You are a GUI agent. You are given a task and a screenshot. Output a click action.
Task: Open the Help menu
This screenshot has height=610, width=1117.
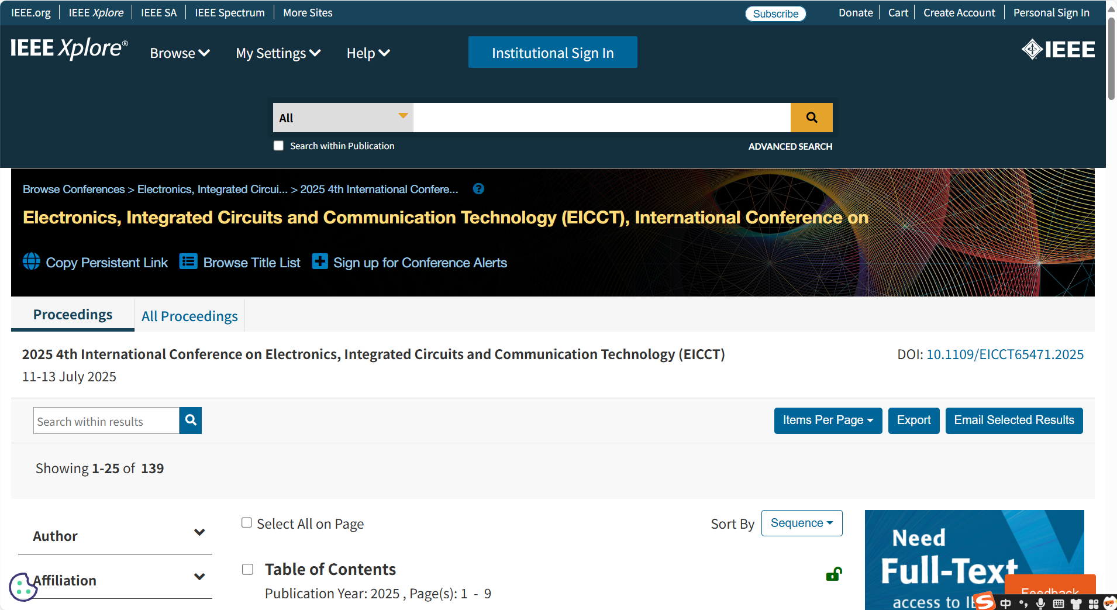(x=368, y=53)
